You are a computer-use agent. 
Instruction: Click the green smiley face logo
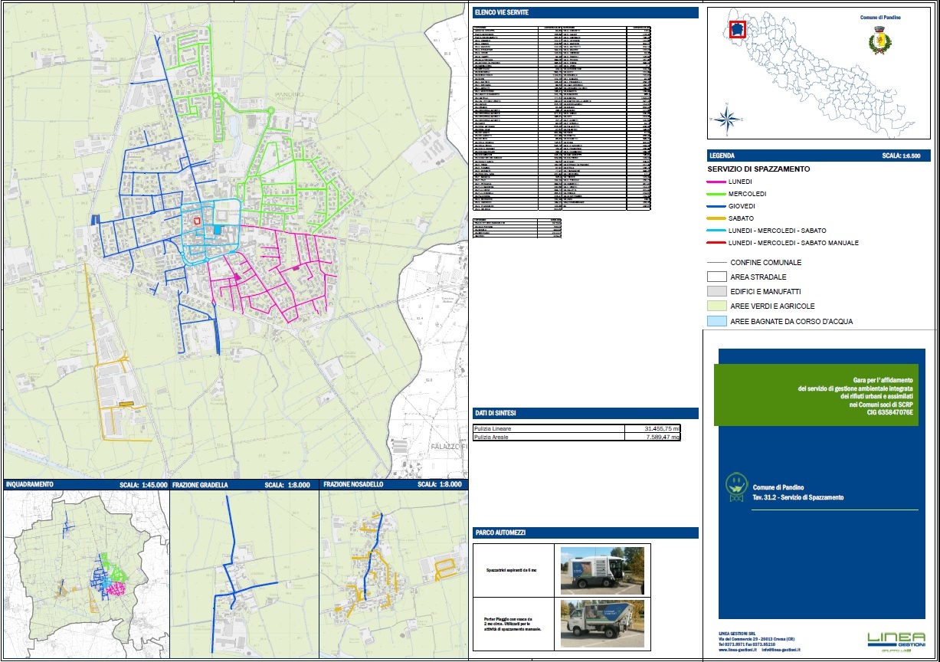(736, 484)
